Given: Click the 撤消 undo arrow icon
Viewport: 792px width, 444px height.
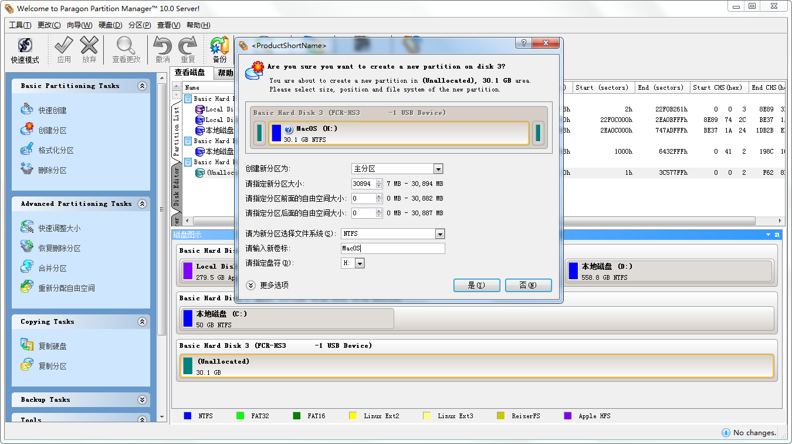Looking at the screenshot, I should tap(163, 45).
